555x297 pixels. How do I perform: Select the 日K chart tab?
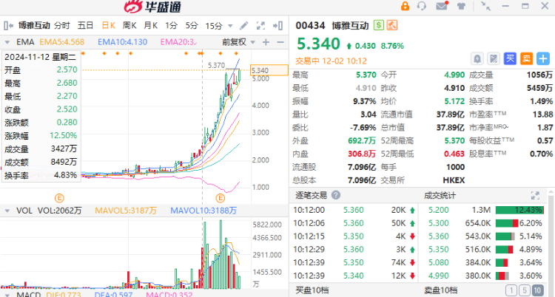(x=108, y=25)
